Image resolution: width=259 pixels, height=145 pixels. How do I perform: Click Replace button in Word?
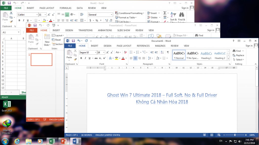[238, 55]
